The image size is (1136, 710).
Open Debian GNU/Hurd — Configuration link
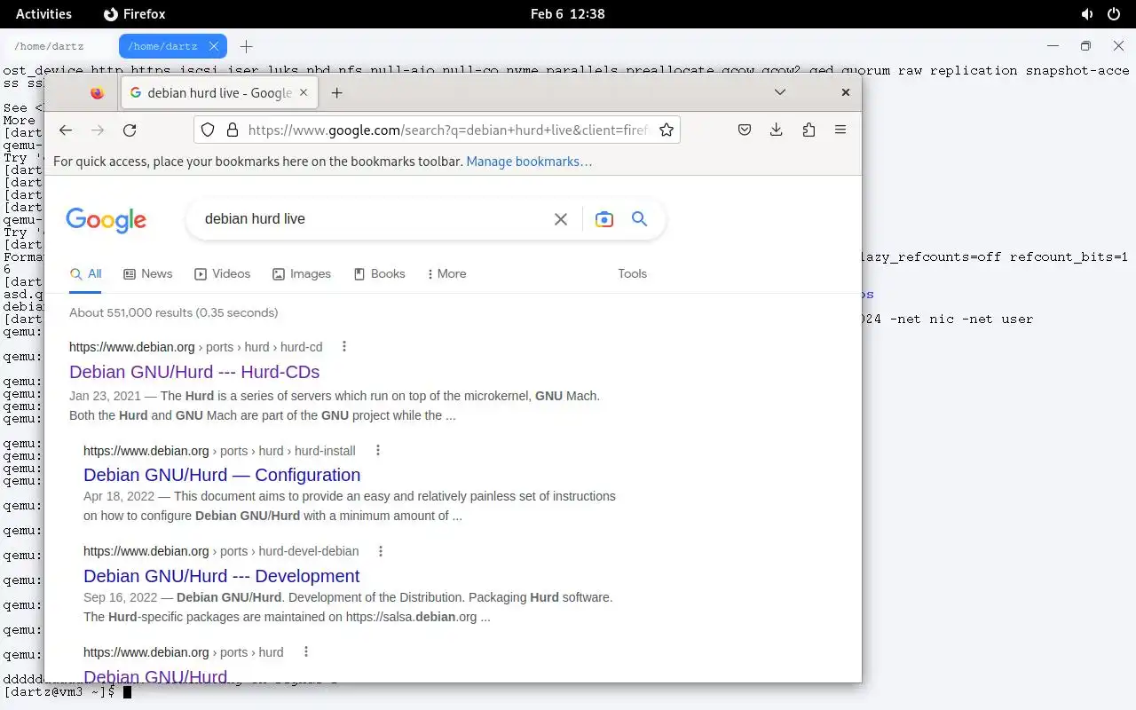(222, 475)
